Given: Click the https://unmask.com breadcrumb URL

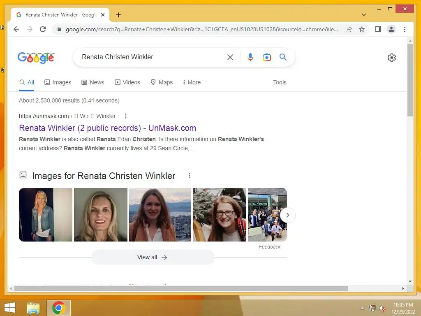Looking at the screenshot, I should 44,116.
